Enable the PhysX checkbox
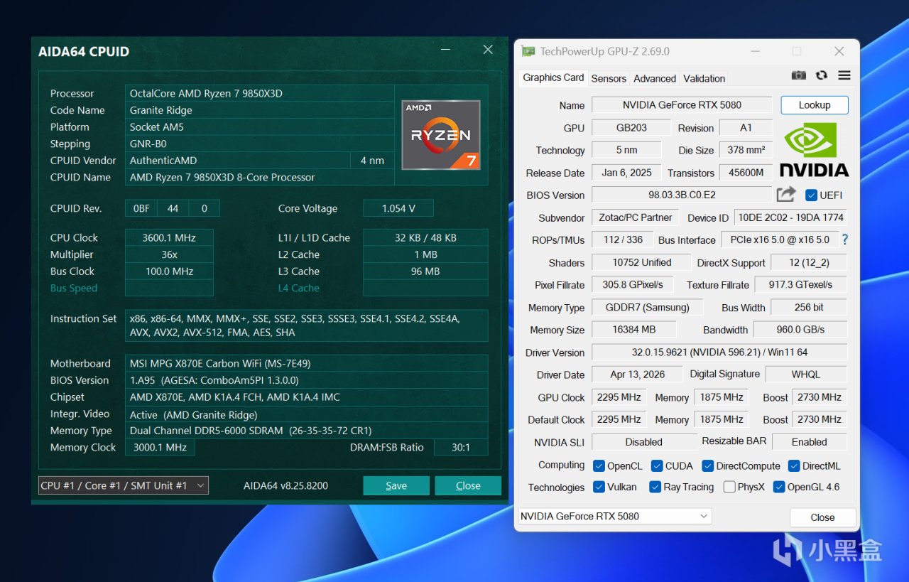Image resolution: width=909 pixels, height=582 pixels. pyautogui.click(x=729, y=487)
